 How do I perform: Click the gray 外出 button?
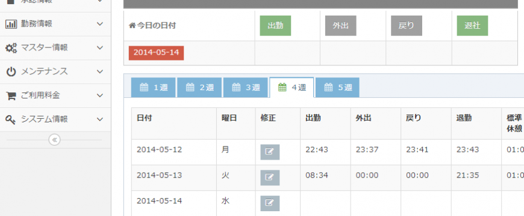pyautogui.click(x=340, y=26)
